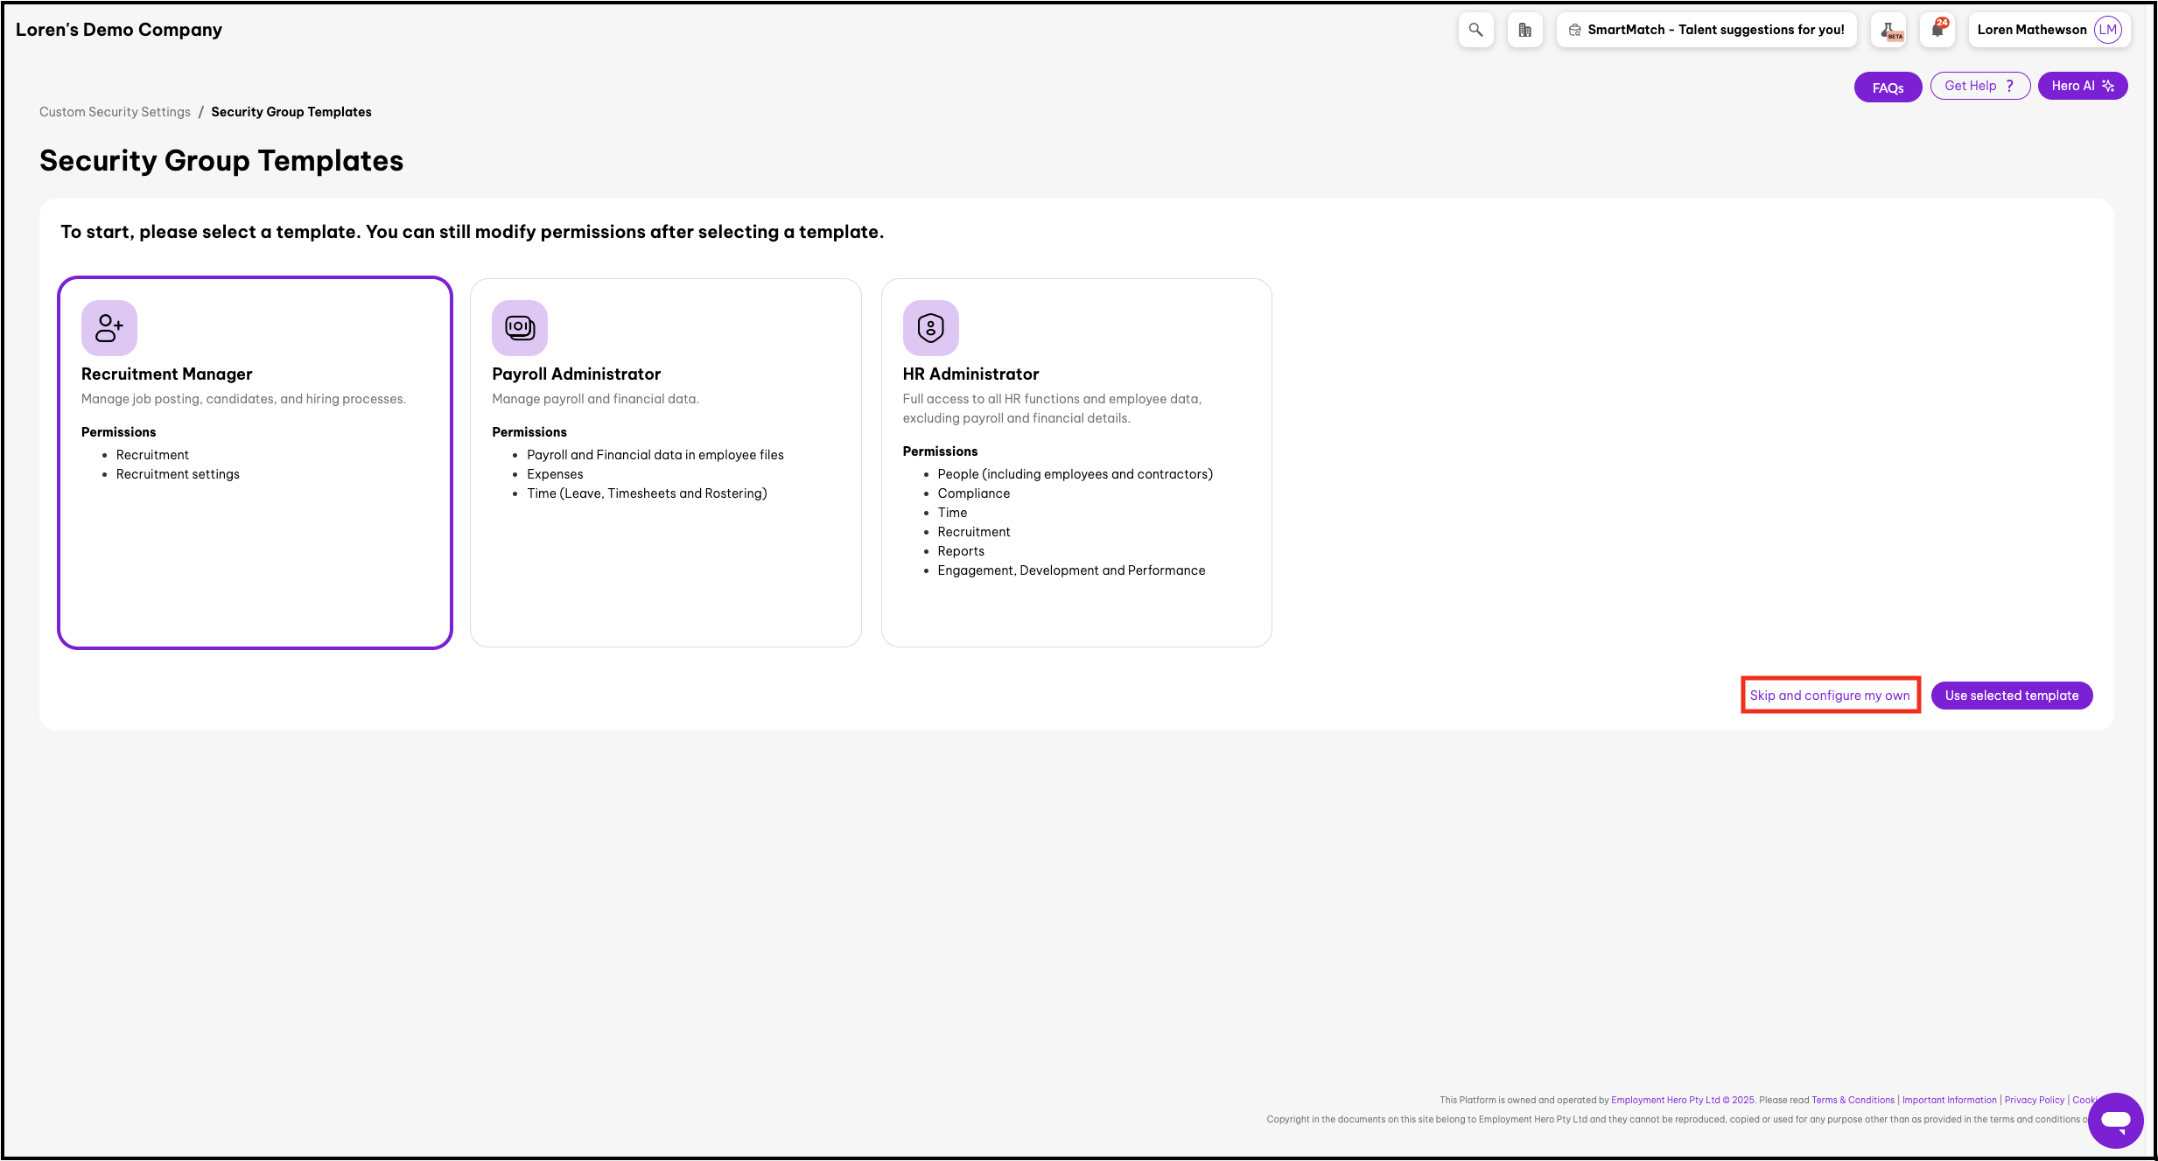This screenshot has height=1161, width=2158.
Task: Open Loren Mathewson account menu
Action: pyautogui.click(x=2031, y=30)
